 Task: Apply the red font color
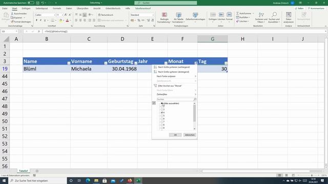(x=67, y=20)
